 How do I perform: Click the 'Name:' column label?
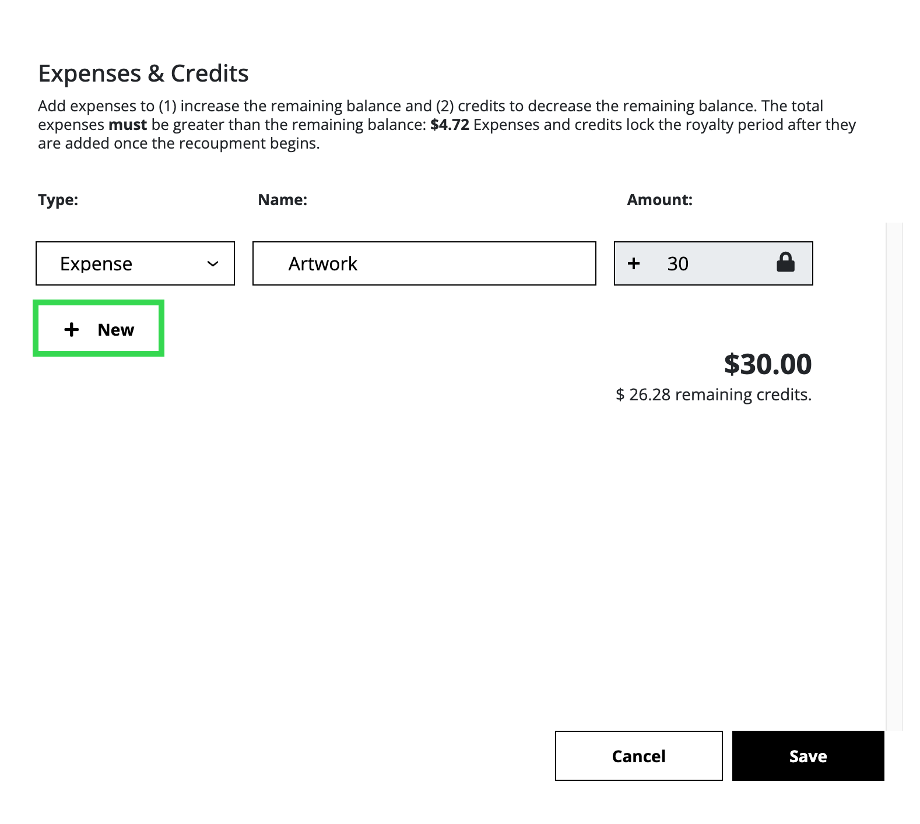point(282,200)
